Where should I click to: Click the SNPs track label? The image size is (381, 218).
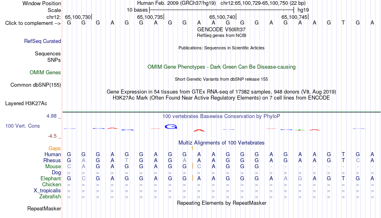[x=54, y=60]
